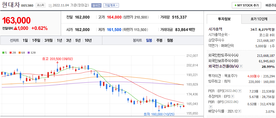Select the 5년 line chart period

coord(78,40)
